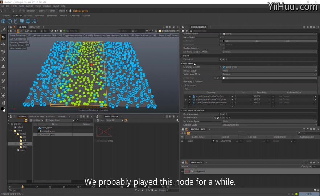This screenshot has width=320, height=196.
Task: Switch to SCATTERING shelf tab
Action: click(x=75, y=16)
